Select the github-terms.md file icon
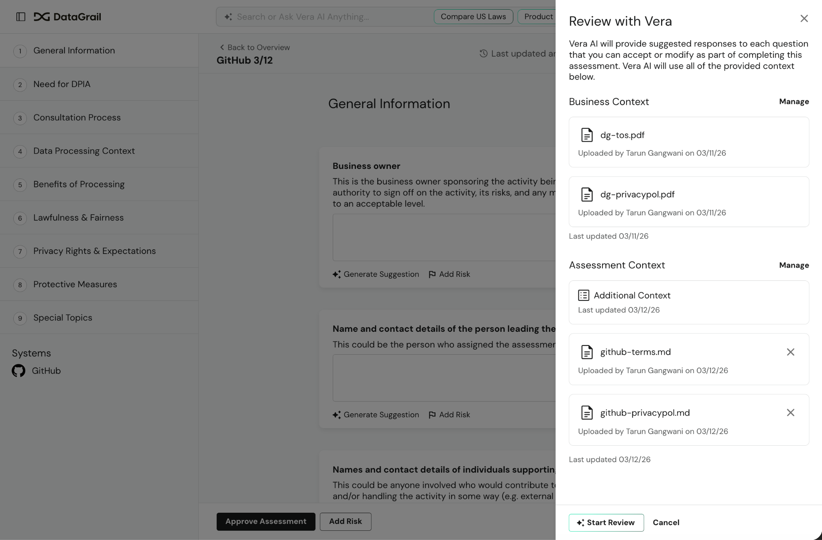Screen dimensions: 822x540 pos(587,352)
